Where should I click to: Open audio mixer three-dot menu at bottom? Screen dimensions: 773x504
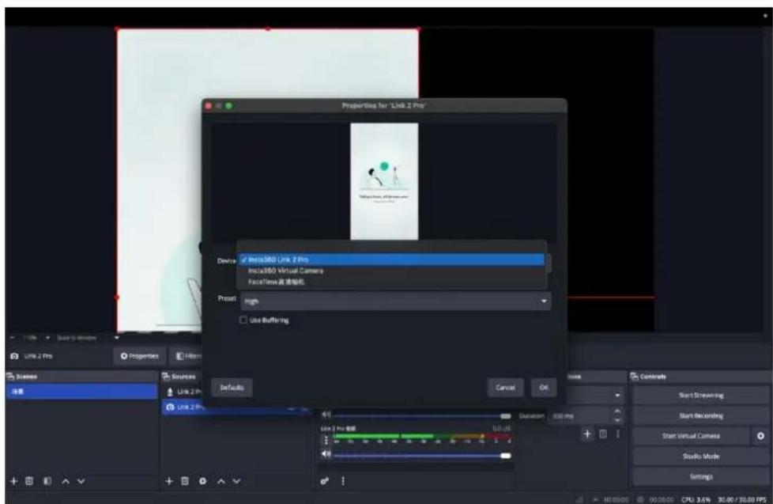point(343,481)
